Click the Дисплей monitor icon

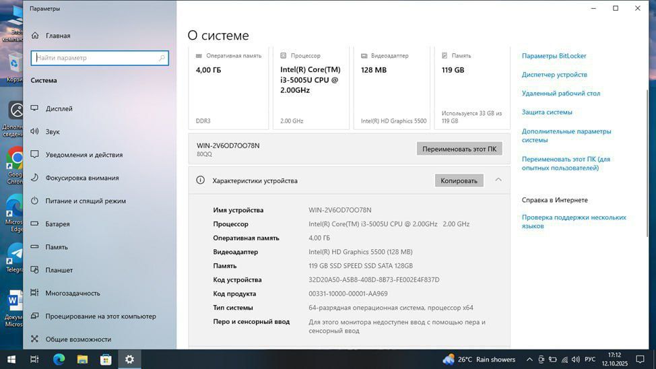click(35, 108)
